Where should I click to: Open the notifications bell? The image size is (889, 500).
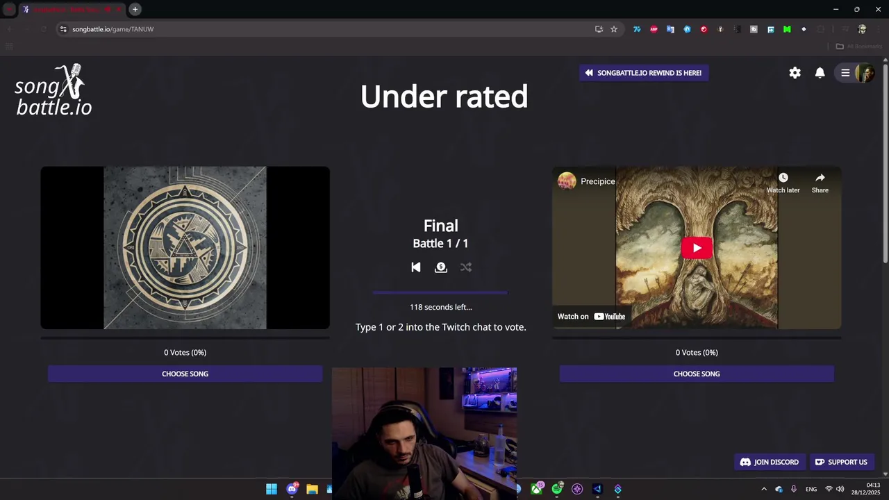point(820,73)
